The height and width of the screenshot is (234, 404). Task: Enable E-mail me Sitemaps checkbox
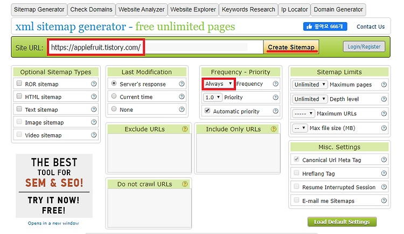point(296,200)
